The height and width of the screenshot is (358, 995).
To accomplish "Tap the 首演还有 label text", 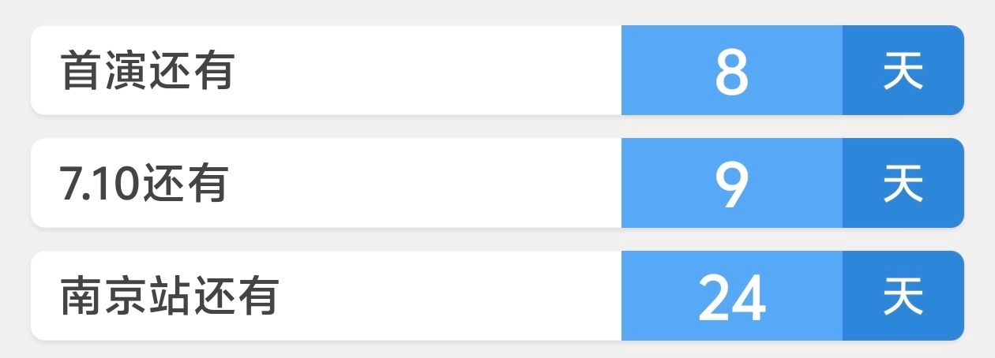I will click(x=148, y=72).
